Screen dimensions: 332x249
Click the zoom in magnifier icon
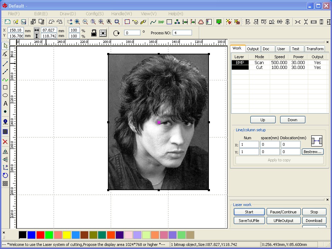tap(77, 22)
